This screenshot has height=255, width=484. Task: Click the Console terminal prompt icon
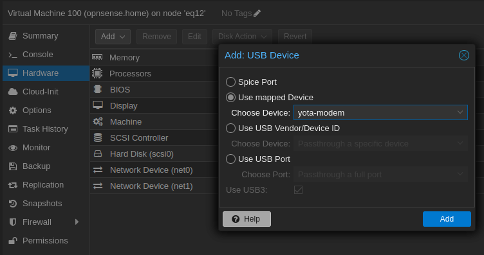pyautogui.click(x=13, y=55)
